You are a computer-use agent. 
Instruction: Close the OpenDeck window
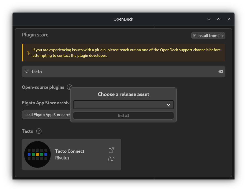229,19
